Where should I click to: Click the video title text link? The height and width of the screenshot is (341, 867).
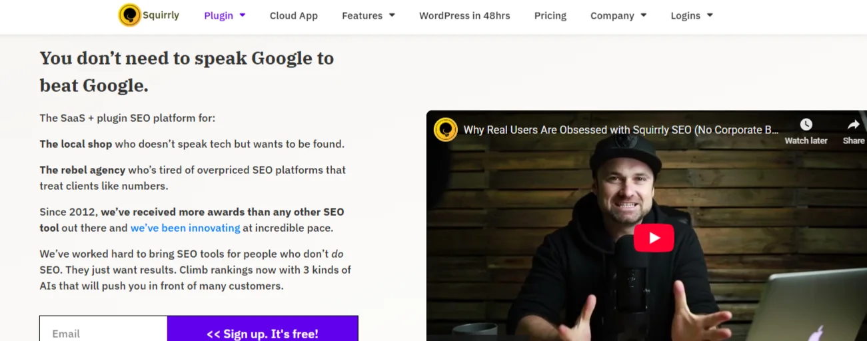tap(620, 130)
